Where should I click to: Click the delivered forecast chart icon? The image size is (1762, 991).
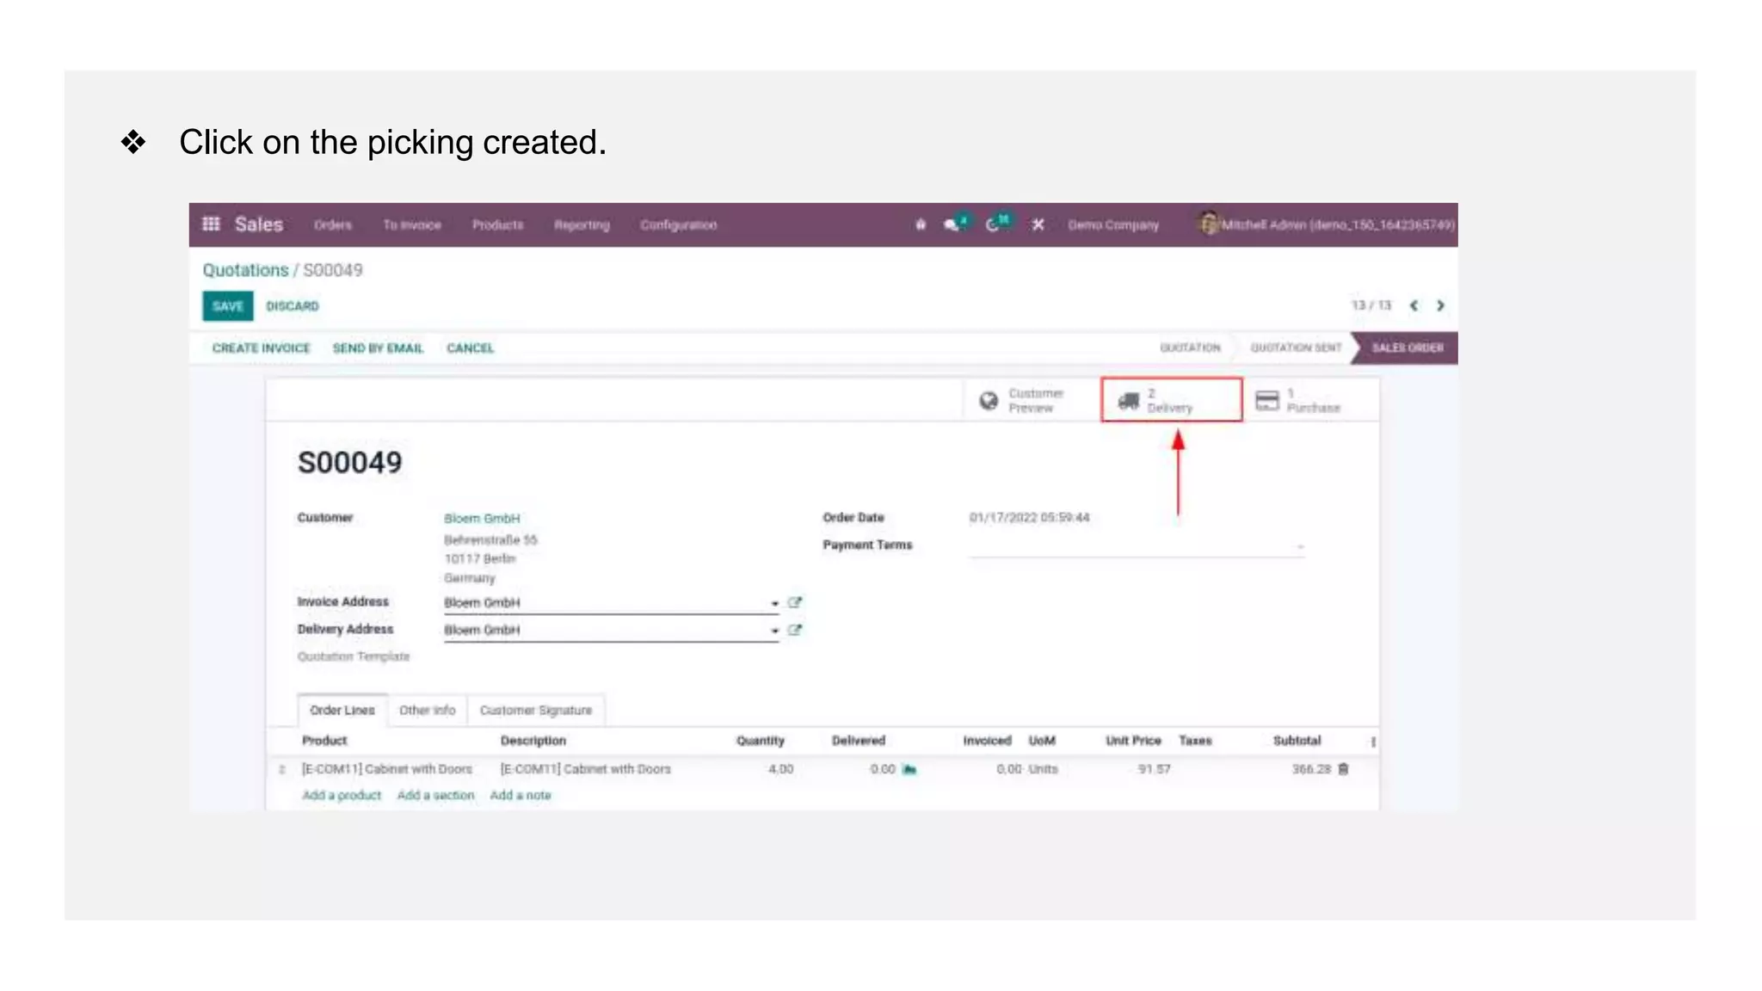(909, 769)
